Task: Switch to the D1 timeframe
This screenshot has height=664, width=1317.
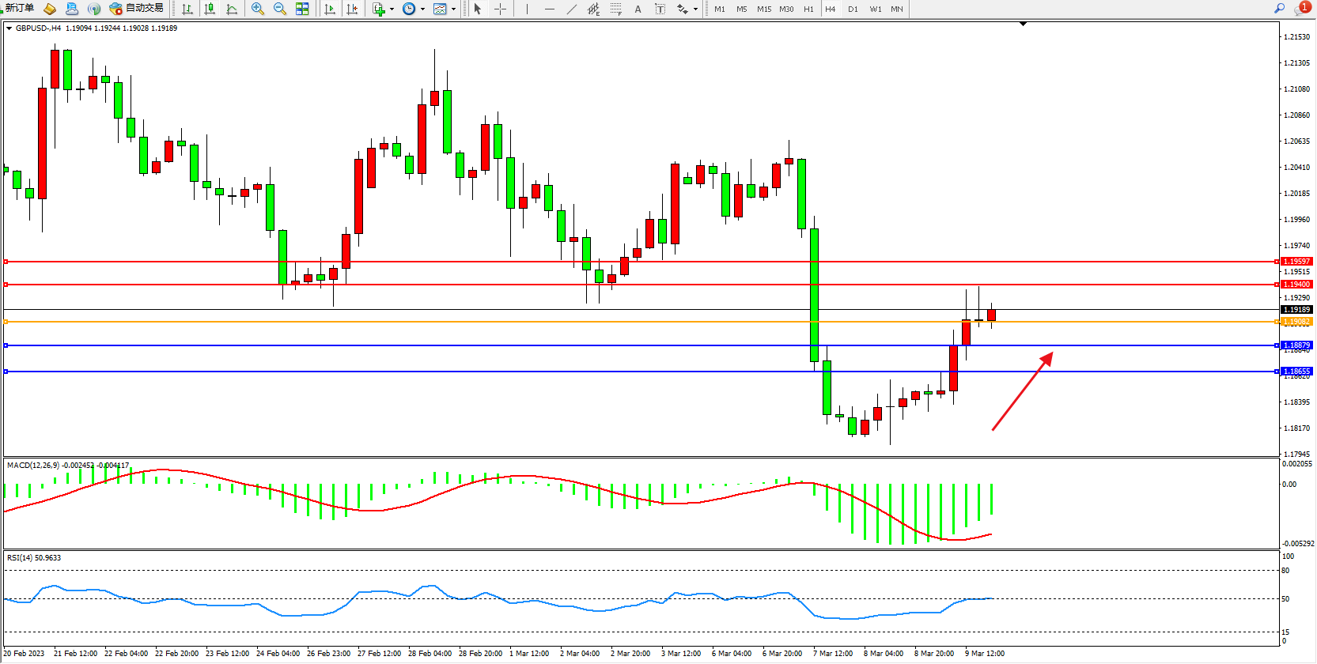Action: tap(853, 9)
